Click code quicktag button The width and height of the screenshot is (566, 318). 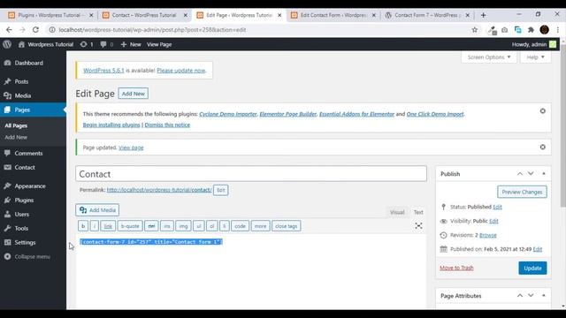pos(240,226)
